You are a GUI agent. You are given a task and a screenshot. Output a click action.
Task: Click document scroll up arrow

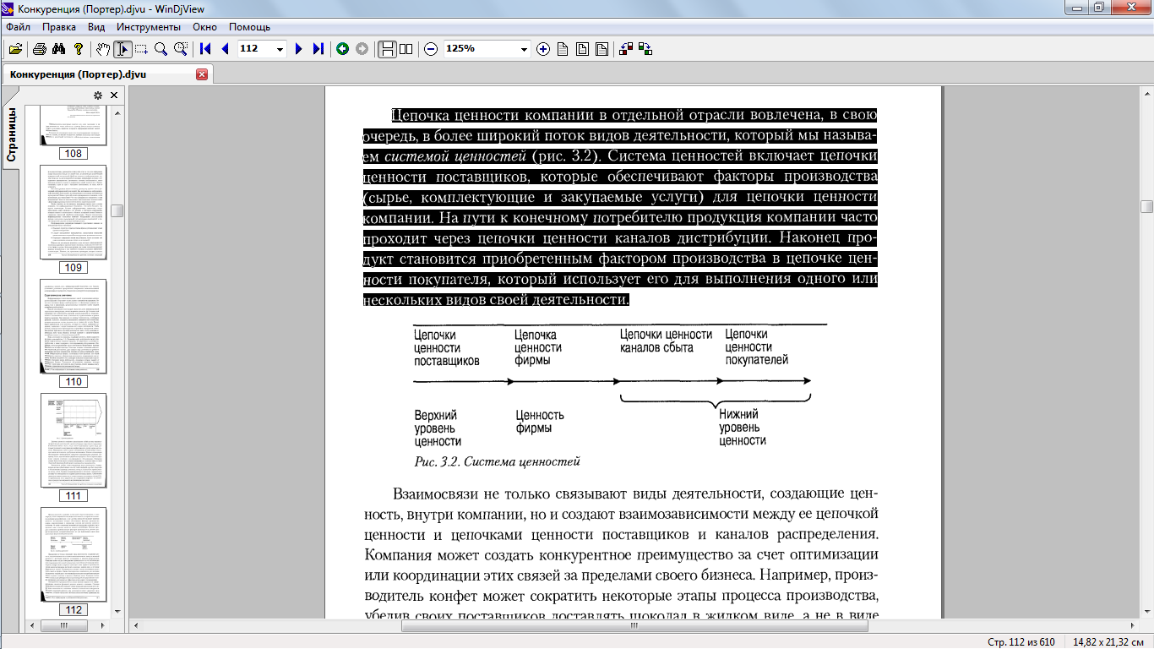click(x=1146, y=92)
